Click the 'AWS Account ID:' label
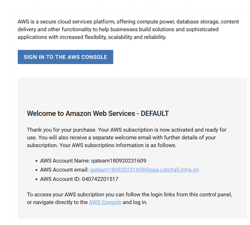The height and width of the screenshot is (225, 250). pyautogui.click(x=59, y=179)
